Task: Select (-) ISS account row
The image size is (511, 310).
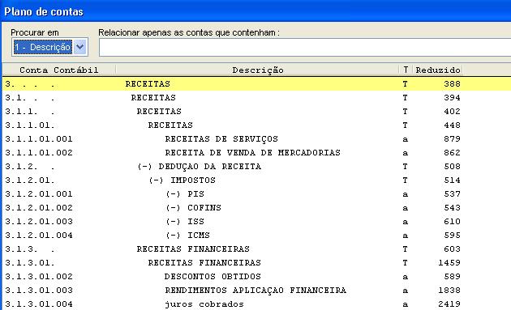Action: 256,222
